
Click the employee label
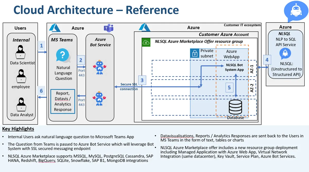tap(21, 87)
